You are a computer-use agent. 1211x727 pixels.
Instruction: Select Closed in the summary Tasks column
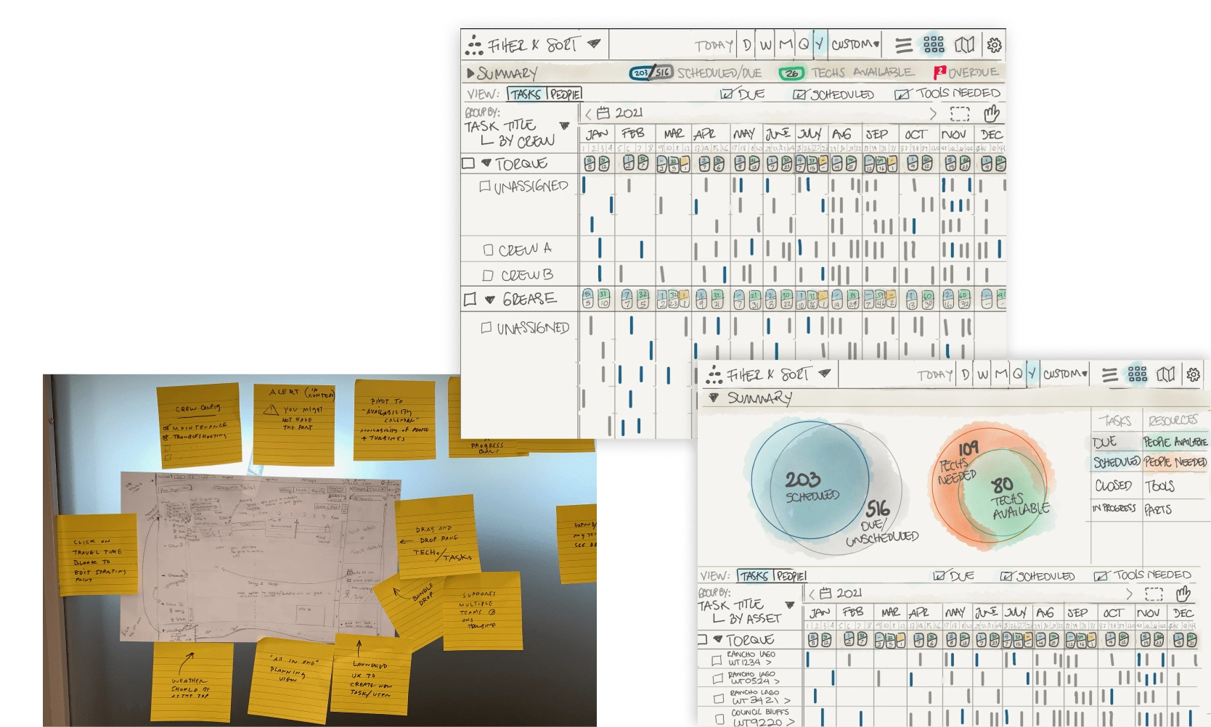pos(1113,485)
